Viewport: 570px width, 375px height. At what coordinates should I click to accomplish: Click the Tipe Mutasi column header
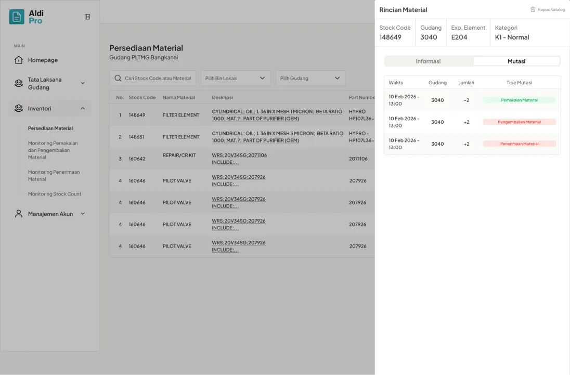(519, 83)
